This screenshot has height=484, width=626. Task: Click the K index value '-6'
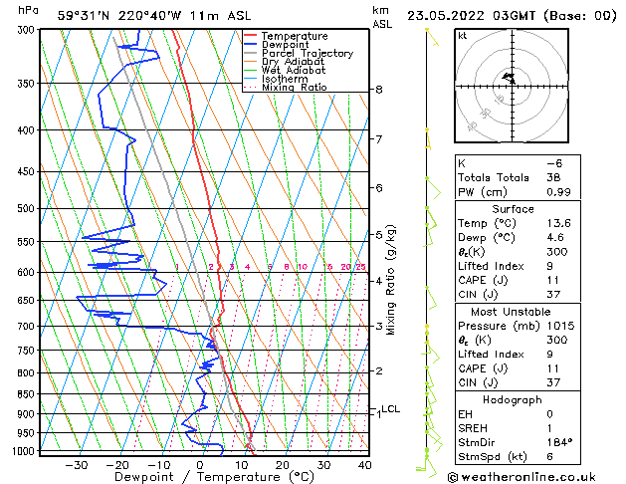554,163
